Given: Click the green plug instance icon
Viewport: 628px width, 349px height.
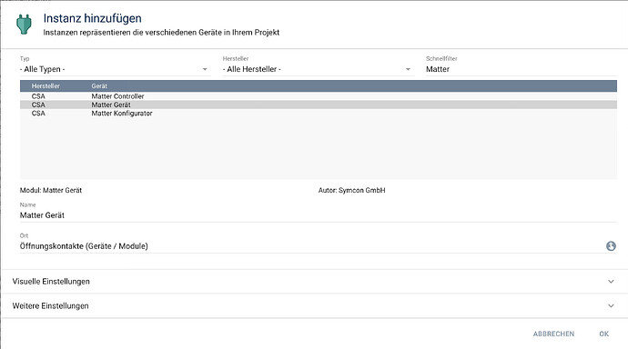Looking at the screenshot, I should [x=24, y=24].
